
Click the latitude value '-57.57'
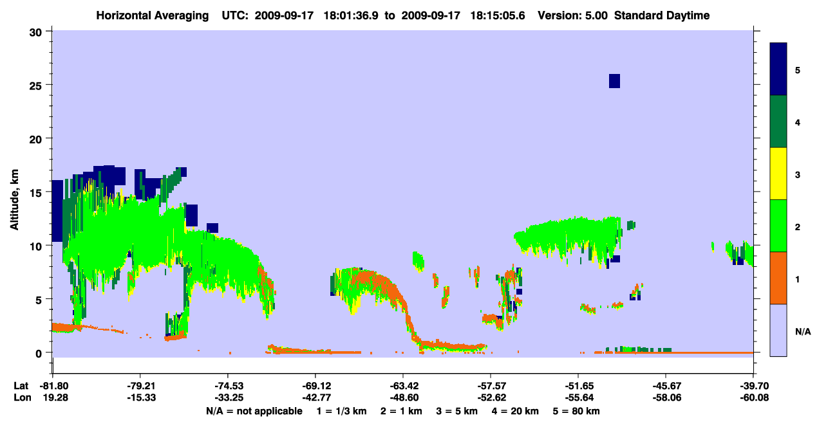click(491, 386)
